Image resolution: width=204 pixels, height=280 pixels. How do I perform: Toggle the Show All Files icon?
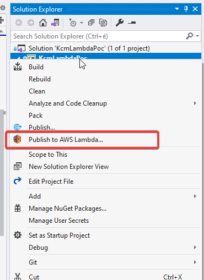[x=103, y=23]
